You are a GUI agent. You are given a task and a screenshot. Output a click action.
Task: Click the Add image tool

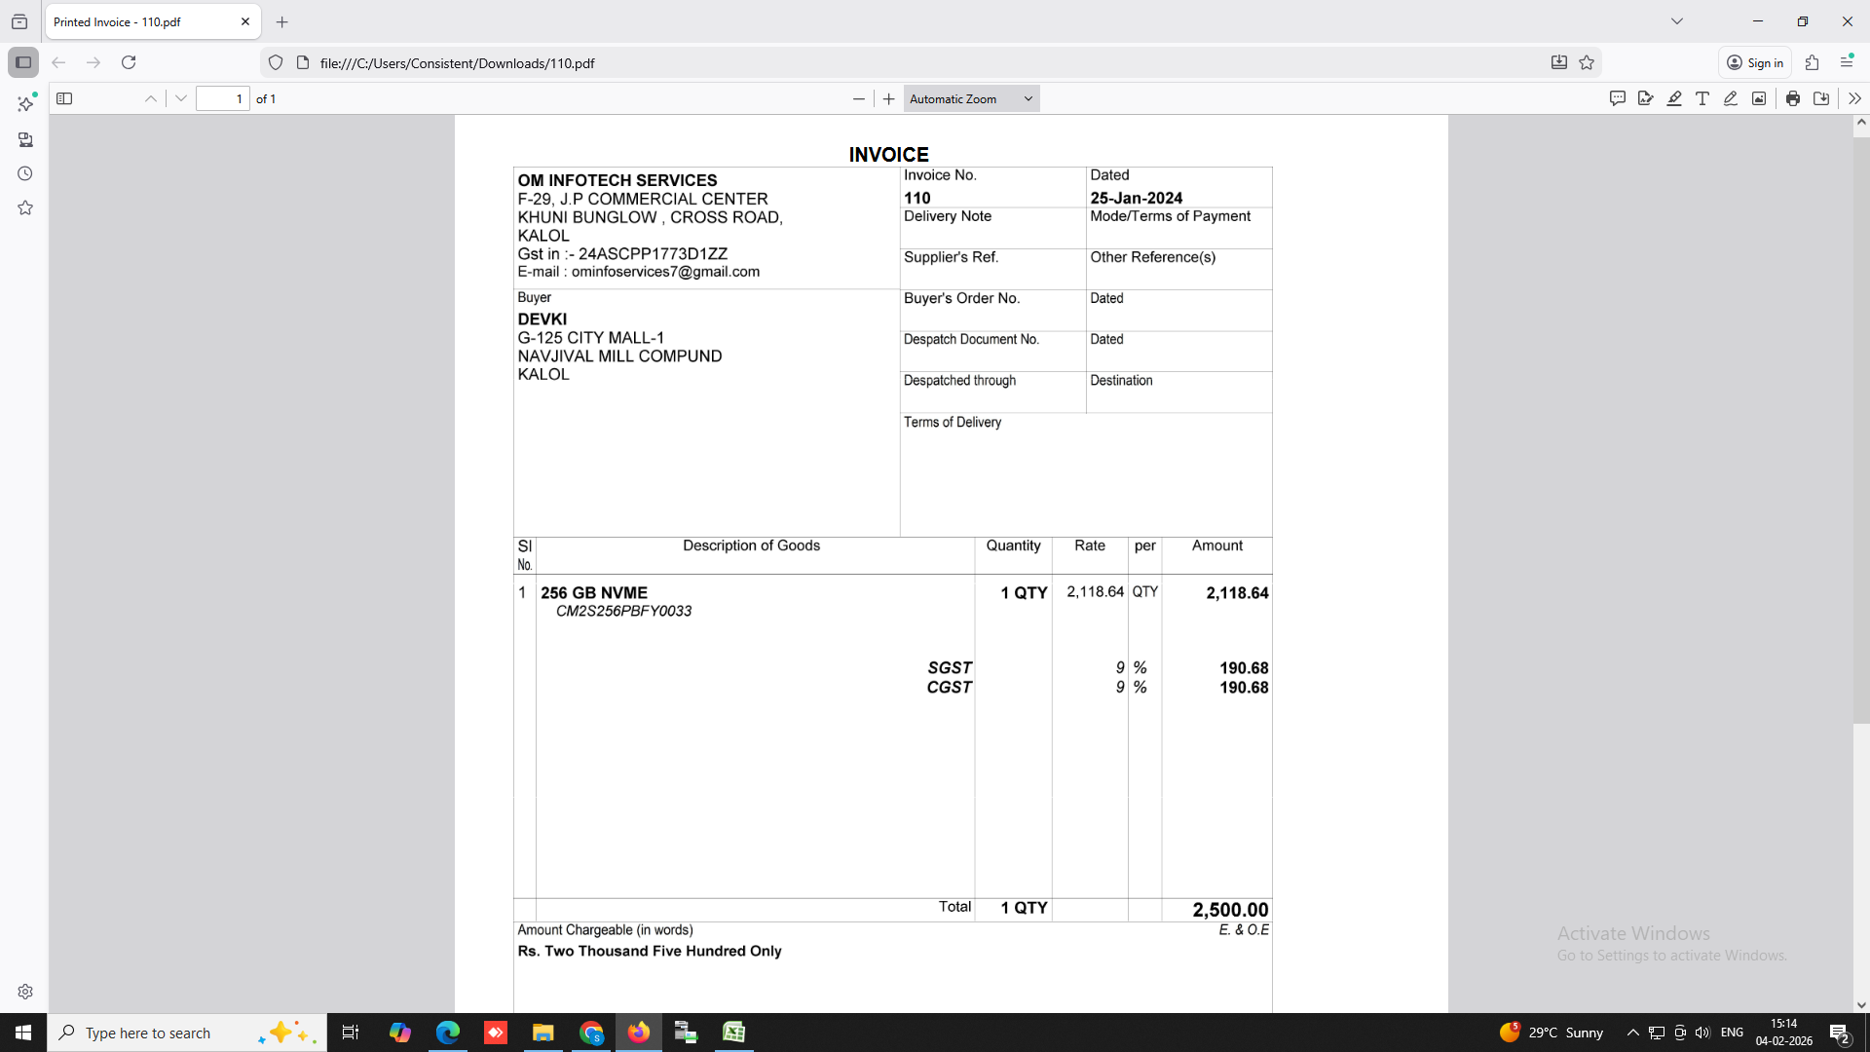1759,98
